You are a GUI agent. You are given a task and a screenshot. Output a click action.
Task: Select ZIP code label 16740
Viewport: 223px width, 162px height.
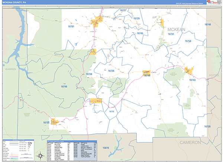tap(64, 87)
